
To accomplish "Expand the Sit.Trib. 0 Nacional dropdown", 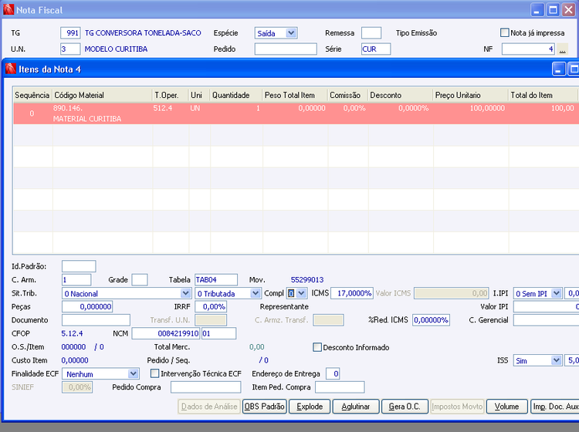I will [185, 293].
